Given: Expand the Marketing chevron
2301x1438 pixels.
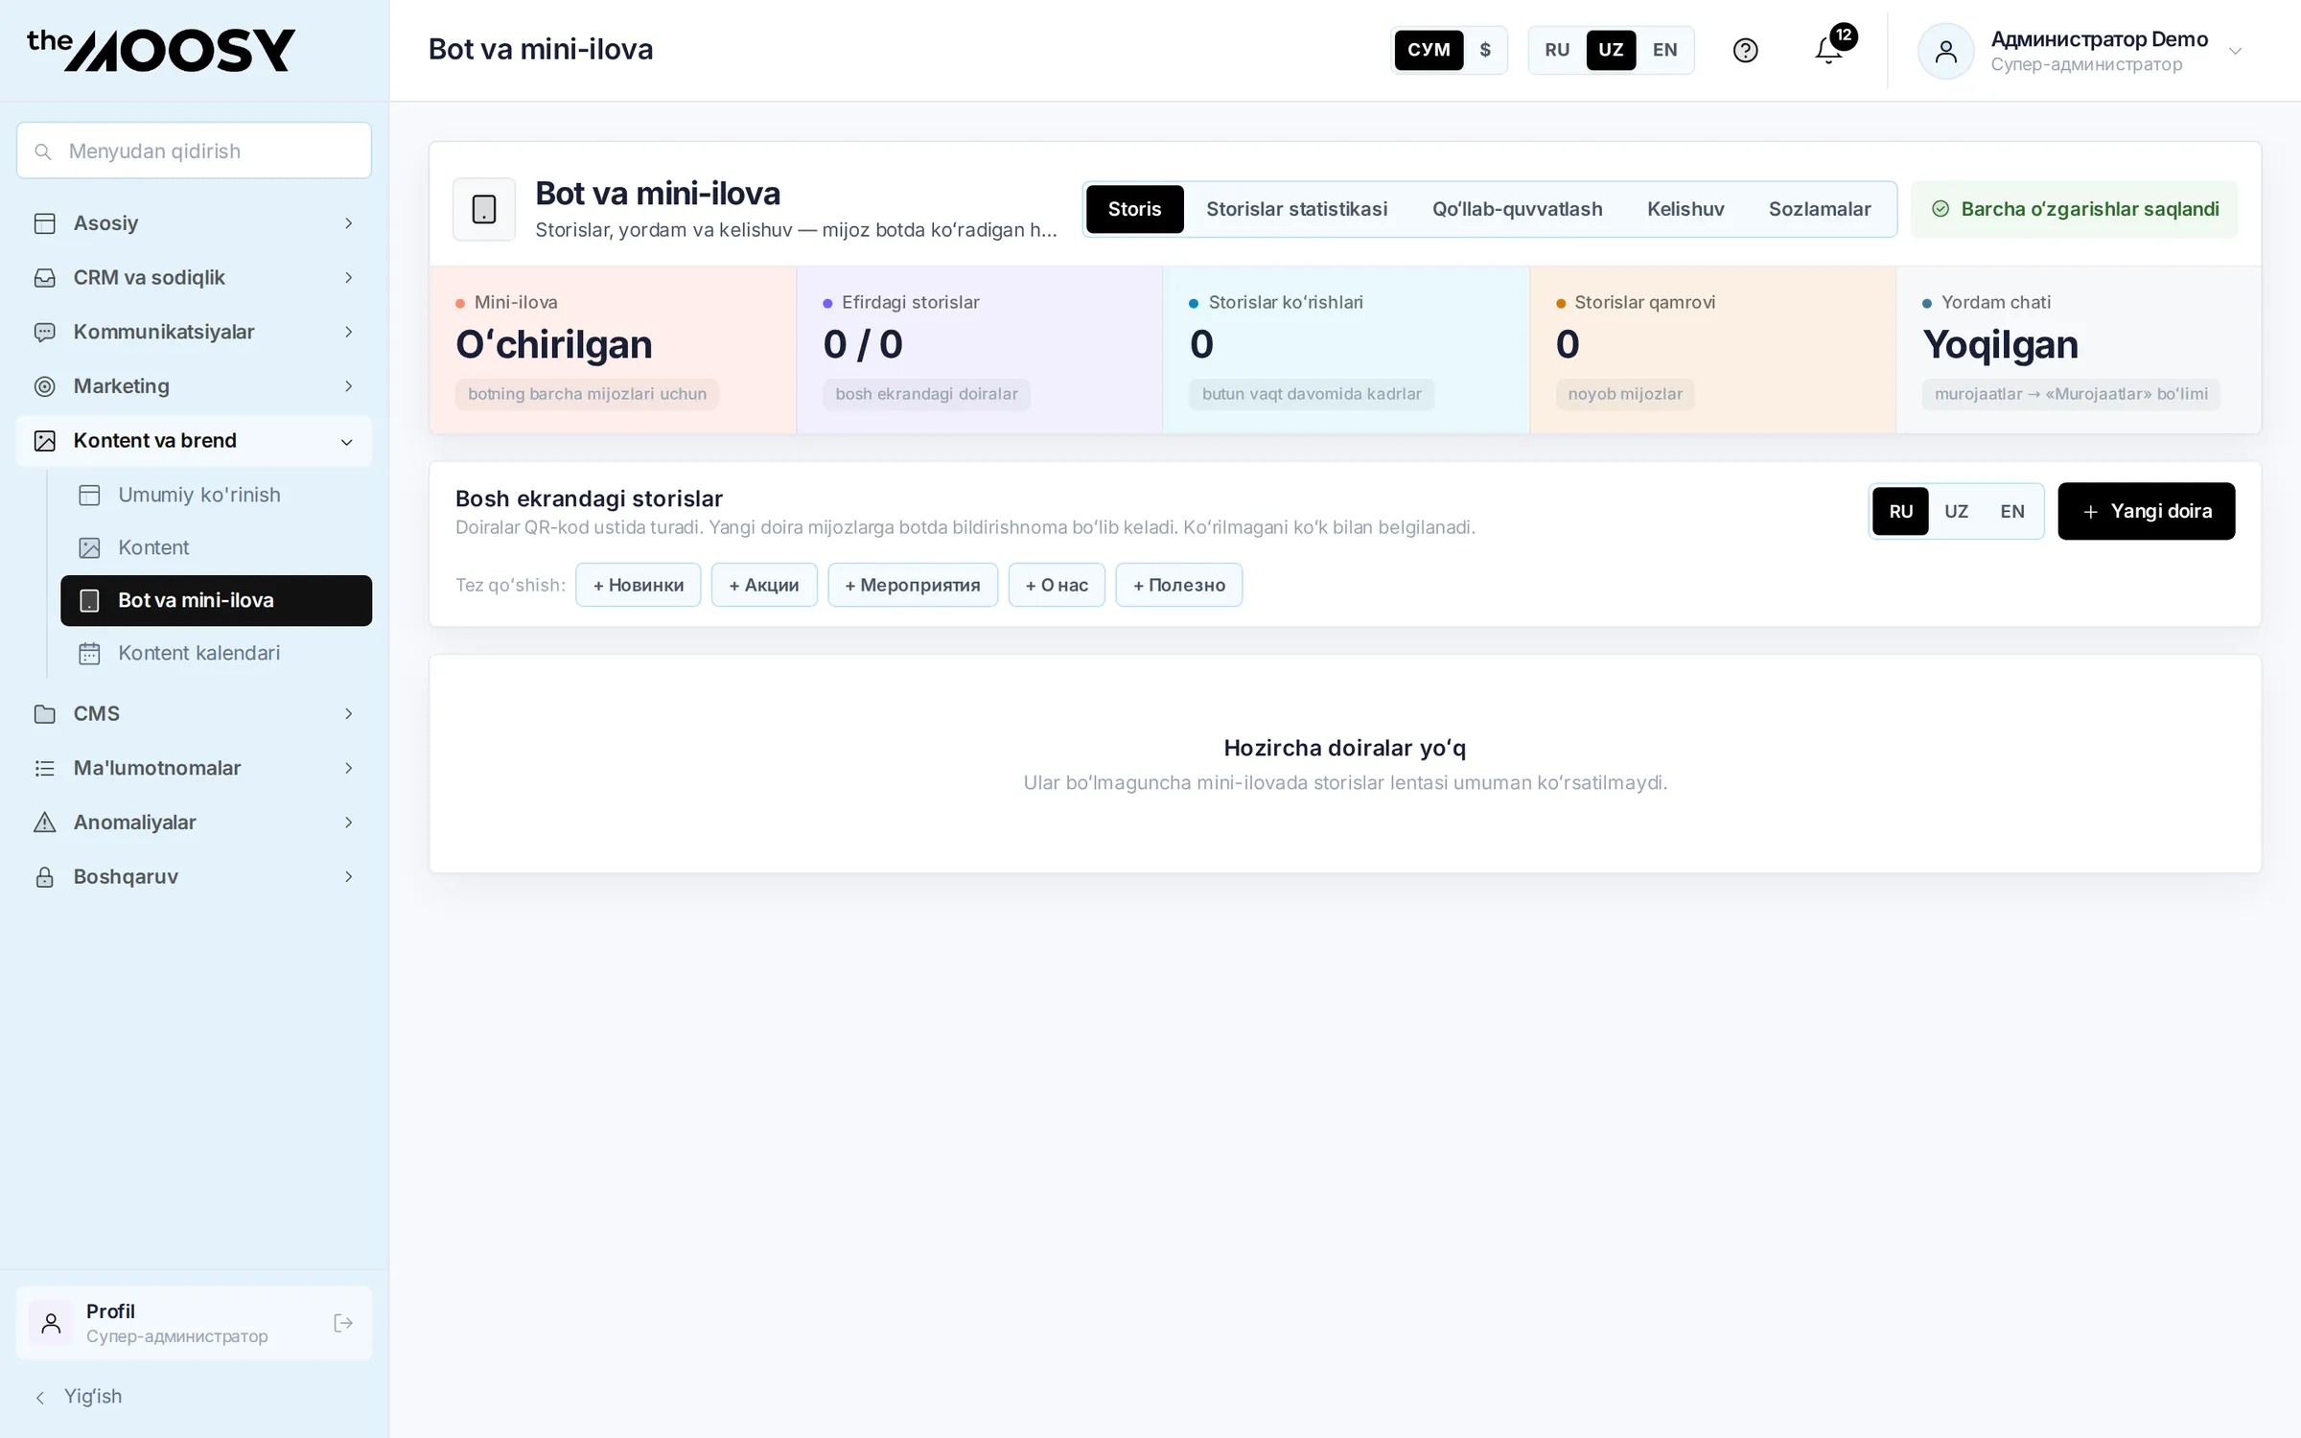Looking at the screenshot, I should click(349, 386).
